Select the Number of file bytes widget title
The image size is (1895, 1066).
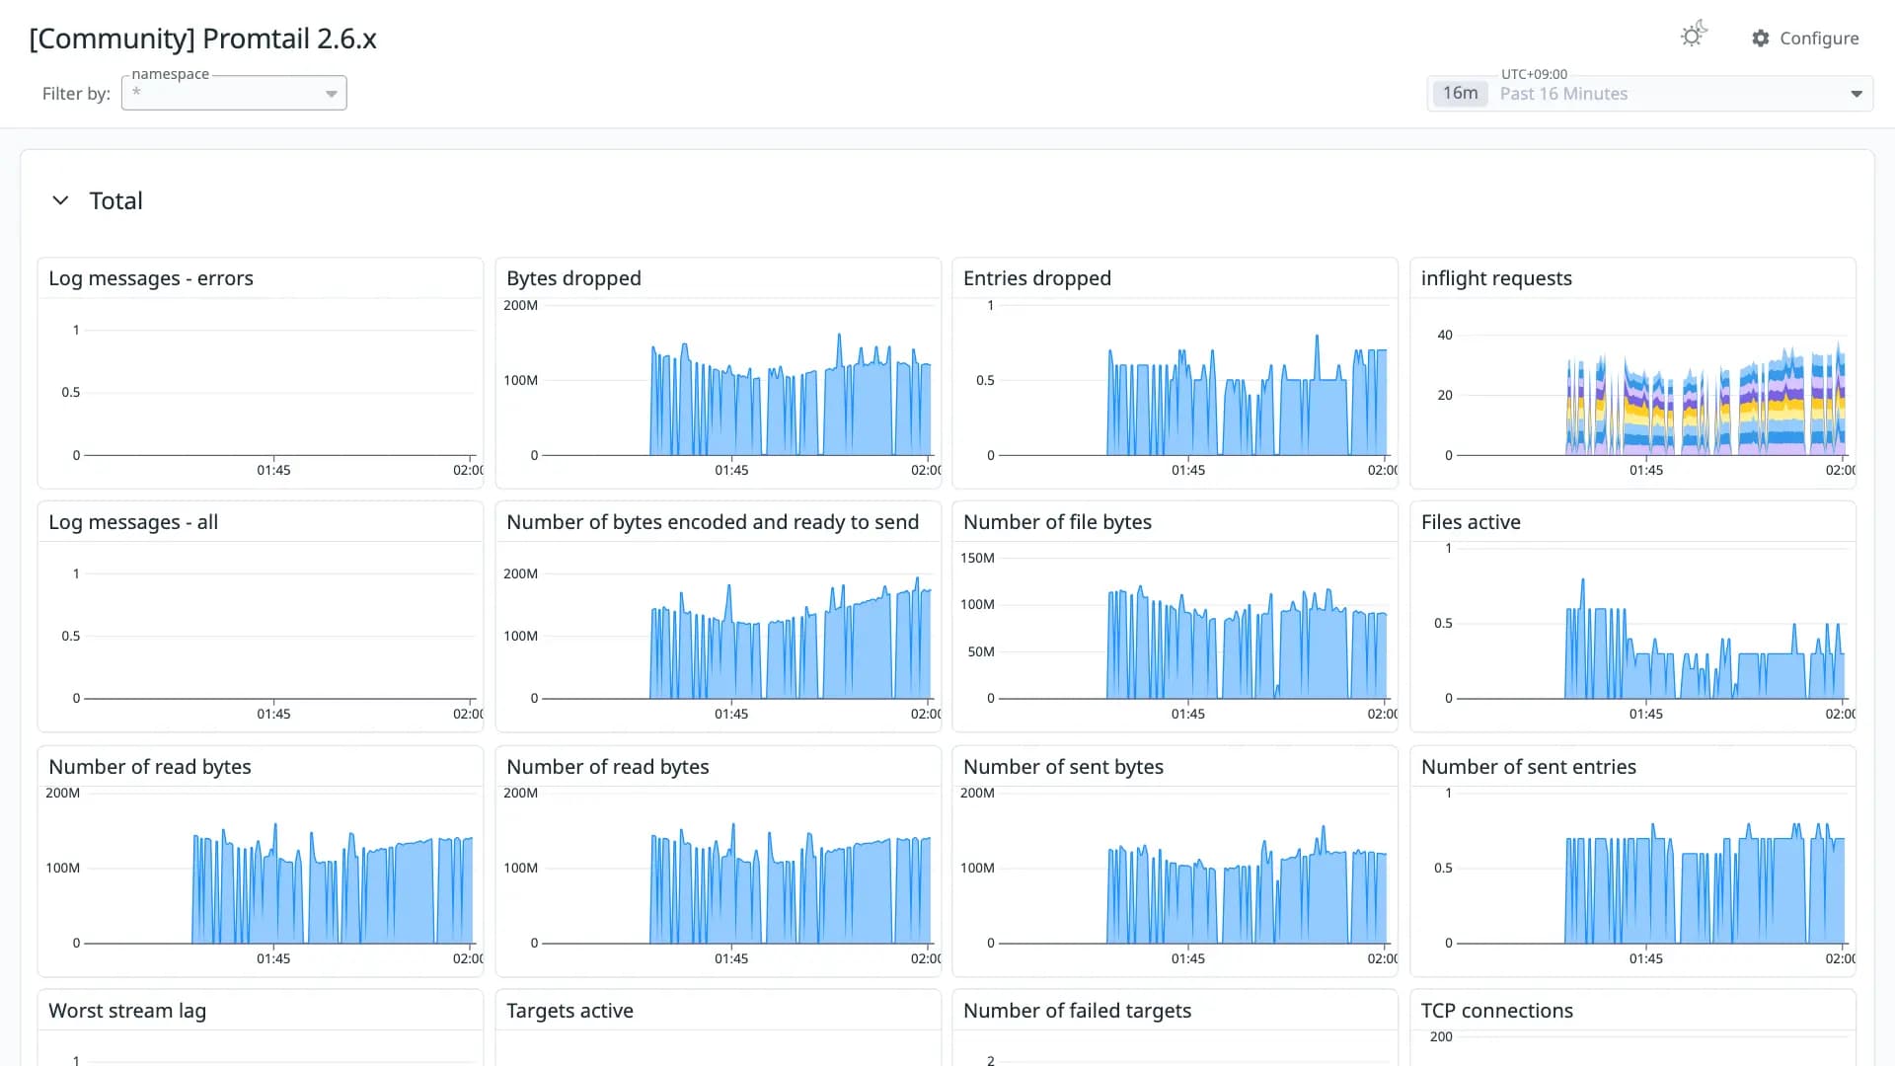[1057, 522]
